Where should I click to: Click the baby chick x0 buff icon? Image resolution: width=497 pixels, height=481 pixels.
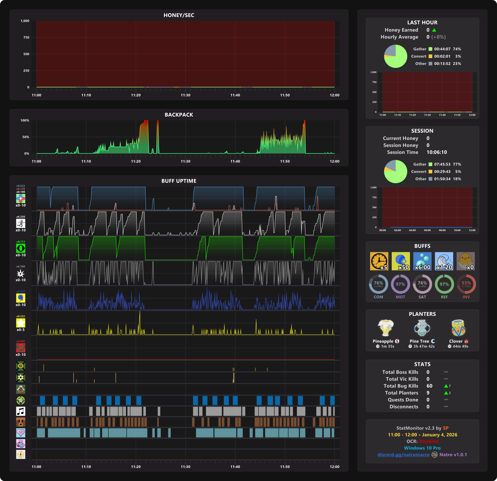pyautogui.click(x=466, y=261)
